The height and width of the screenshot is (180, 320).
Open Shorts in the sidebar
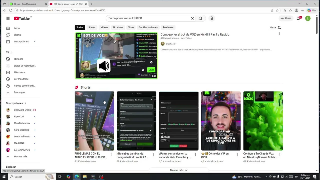(17, 35)
